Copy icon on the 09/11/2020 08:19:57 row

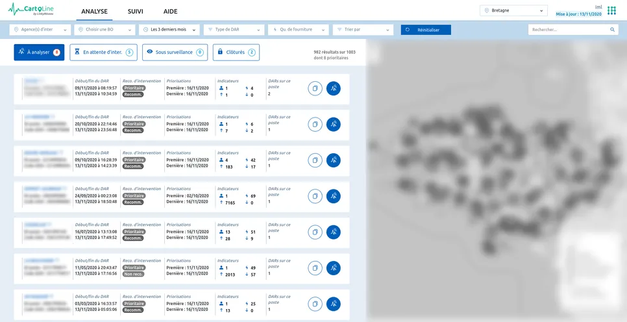[315, 88]
